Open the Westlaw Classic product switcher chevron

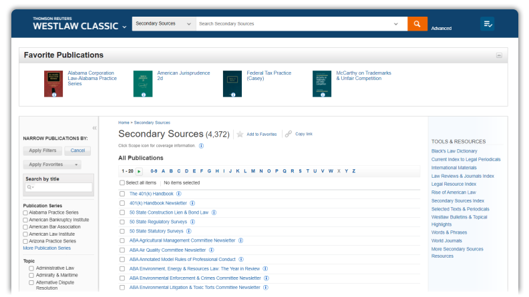(124, 27)
